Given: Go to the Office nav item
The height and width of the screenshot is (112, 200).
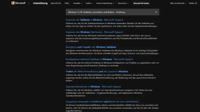Looking at the screenshot, I should [x=67, y=3].
